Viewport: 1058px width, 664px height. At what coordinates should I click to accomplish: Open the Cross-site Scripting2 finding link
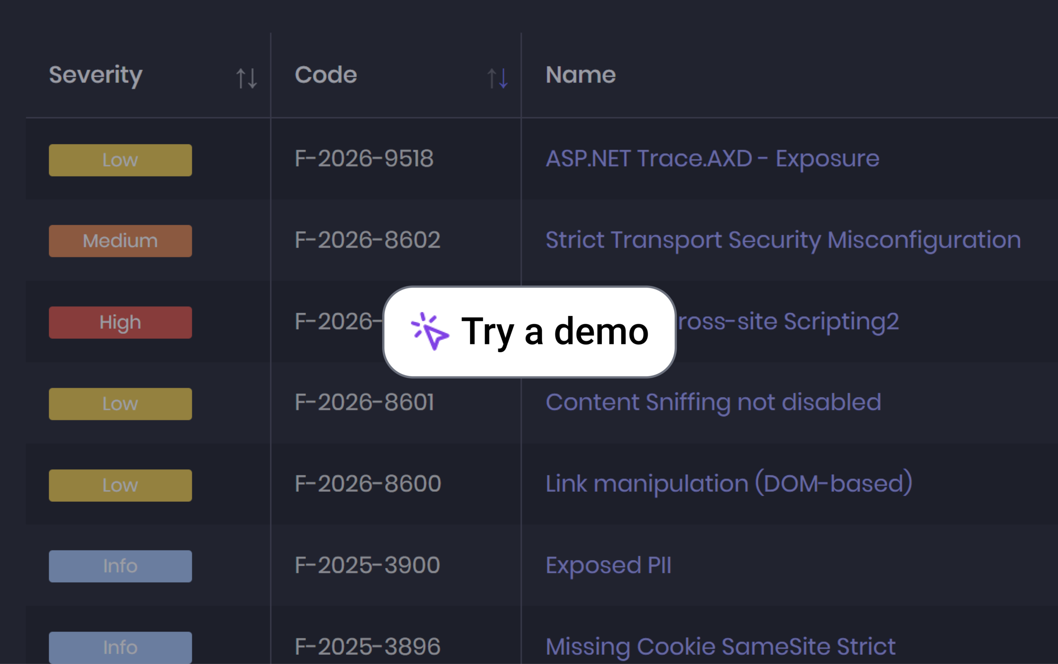(x=788, y=321)
